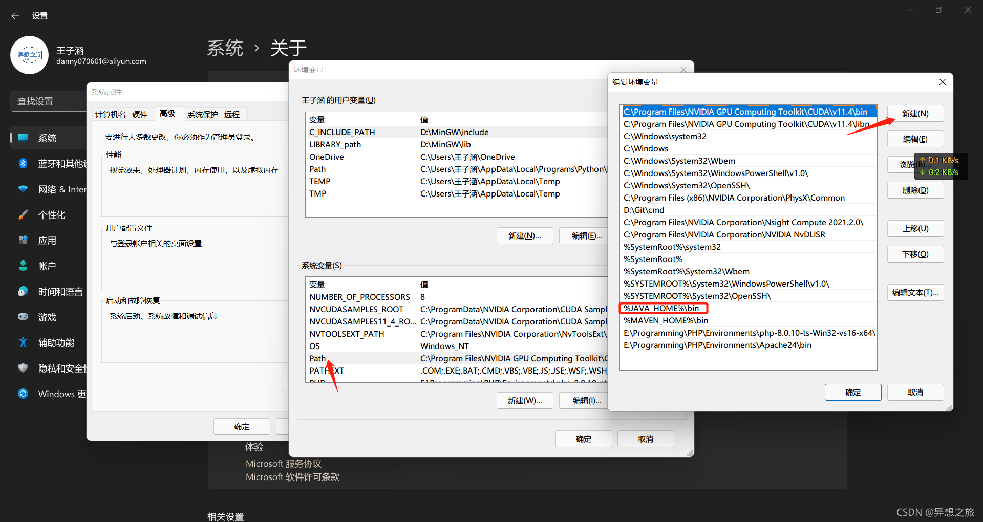983x522 pixels.
Task: Select the Path row in system variables
Action: tap(317, 358)
